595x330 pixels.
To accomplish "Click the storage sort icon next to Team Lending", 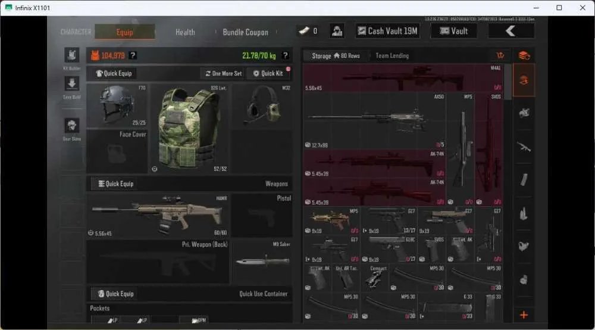I will [x=500, y=55].
